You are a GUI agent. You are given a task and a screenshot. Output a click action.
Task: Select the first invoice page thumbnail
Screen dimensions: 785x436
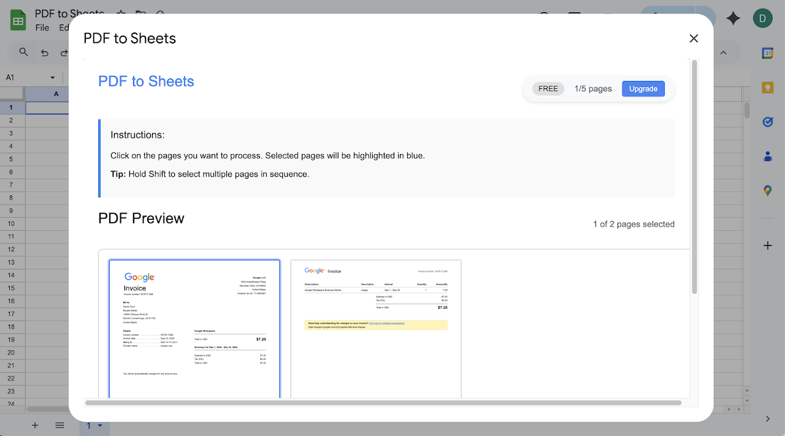194,329
